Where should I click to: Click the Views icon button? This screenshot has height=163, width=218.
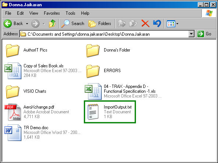pos(171,24)
